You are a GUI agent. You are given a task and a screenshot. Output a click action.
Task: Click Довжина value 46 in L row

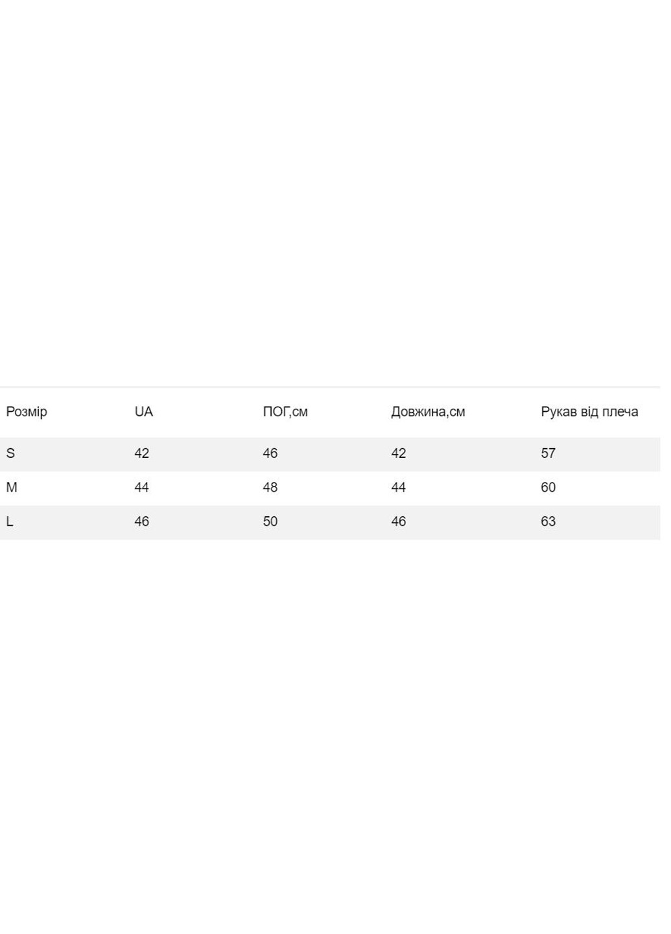click(398, 521)
